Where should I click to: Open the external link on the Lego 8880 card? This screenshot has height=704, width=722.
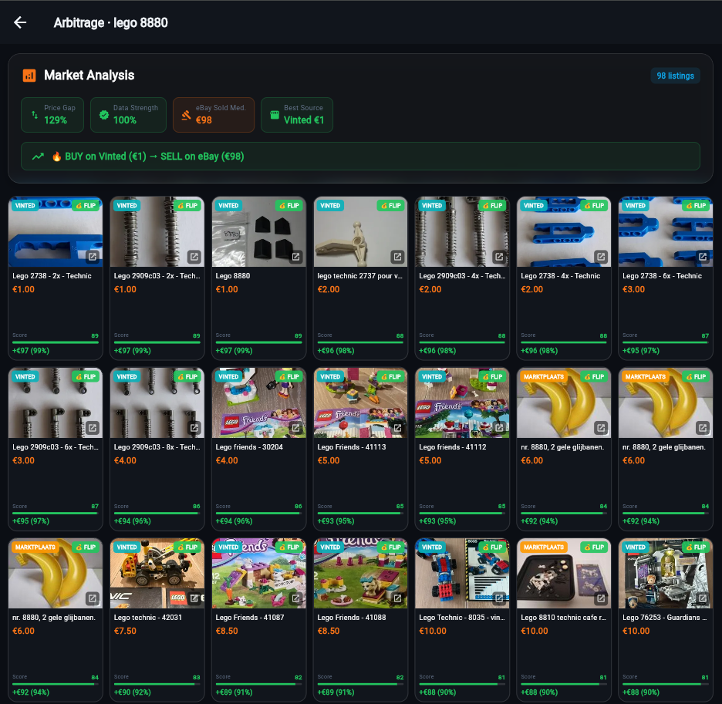click(296, 256)
